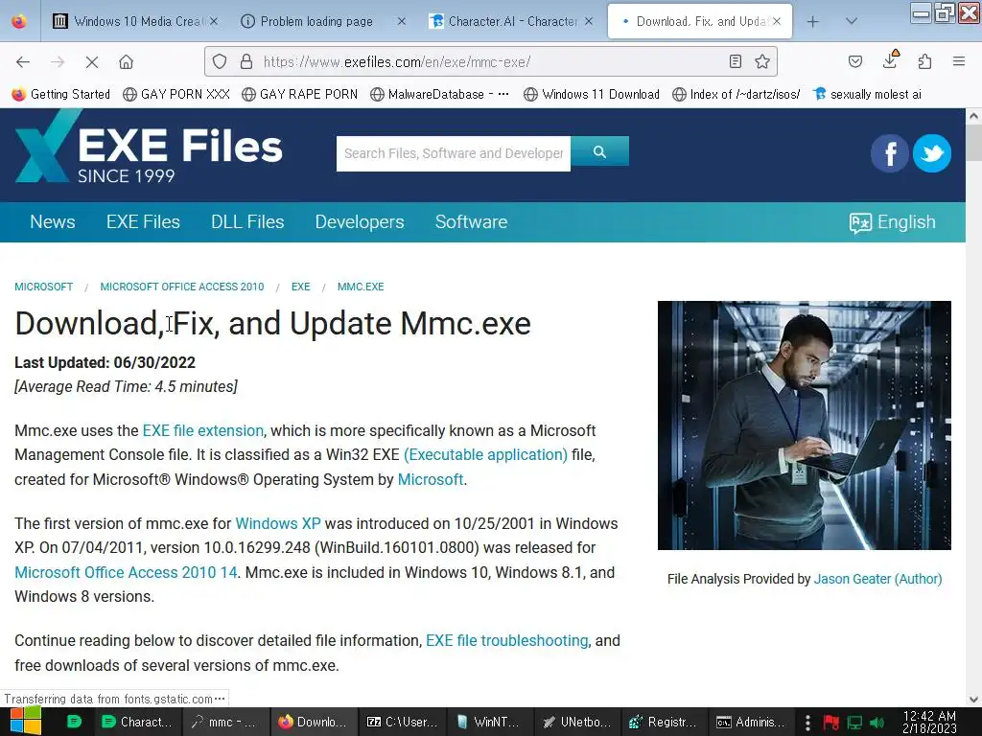Open Firefox application hamburger menu
This screenshot has height=736, width=982.
pos(959,61)
